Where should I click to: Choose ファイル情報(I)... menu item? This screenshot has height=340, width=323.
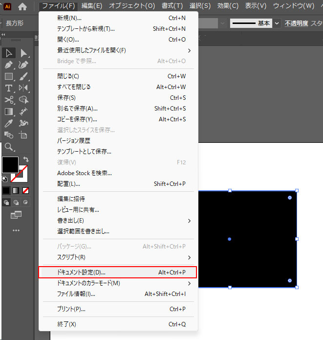click(118, 294)
